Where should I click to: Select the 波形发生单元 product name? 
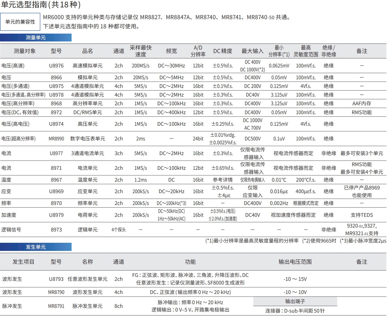tap(88, 292)
